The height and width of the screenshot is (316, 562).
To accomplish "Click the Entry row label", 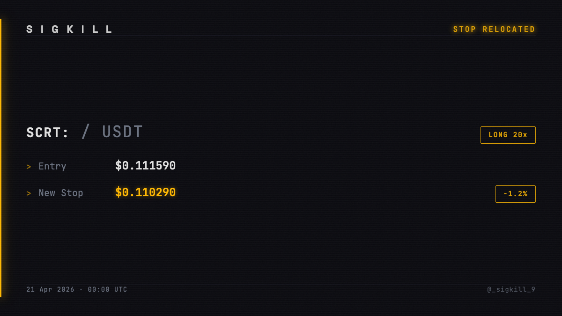I will (52, 166).
